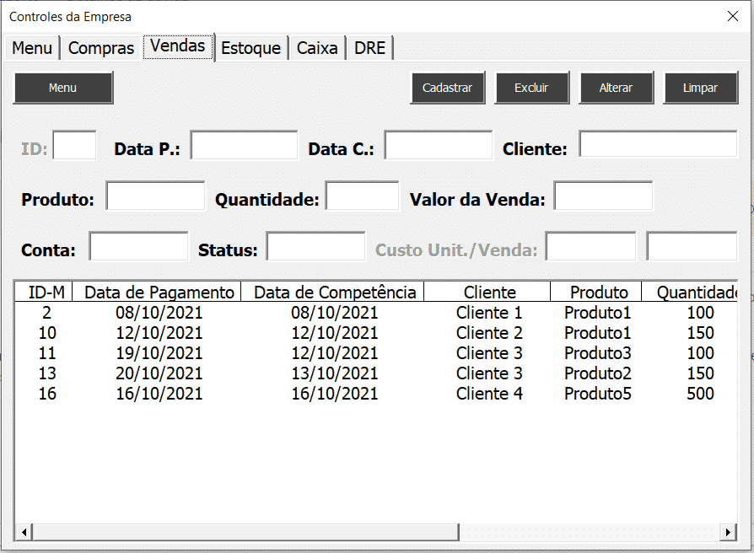This screenshot has width=754, height=553.
Task: Click Produto5 in the list
Action: coord(598,394)
